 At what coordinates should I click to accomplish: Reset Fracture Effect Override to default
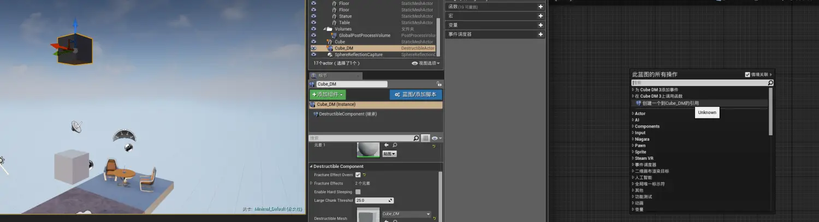click(364, 175)
